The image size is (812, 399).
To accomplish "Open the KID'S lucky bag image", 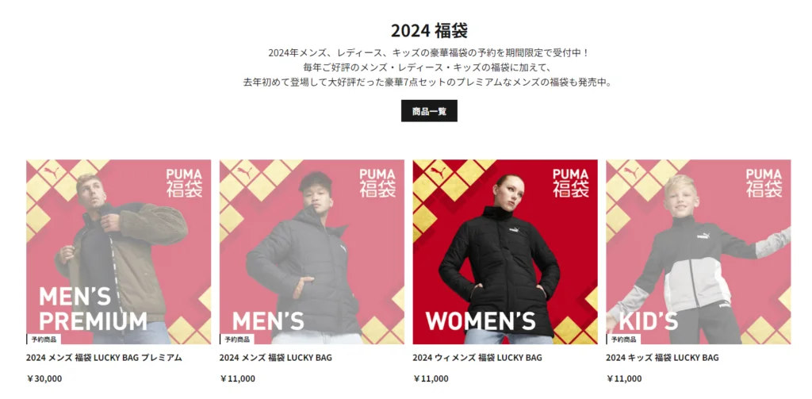I will (x=698, y=251).
